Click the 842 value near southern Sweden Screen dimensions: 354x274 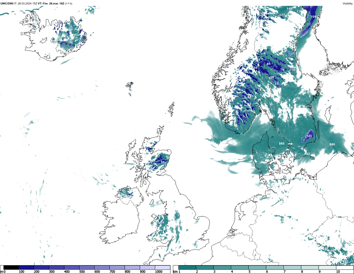click(x=307, y=154)
